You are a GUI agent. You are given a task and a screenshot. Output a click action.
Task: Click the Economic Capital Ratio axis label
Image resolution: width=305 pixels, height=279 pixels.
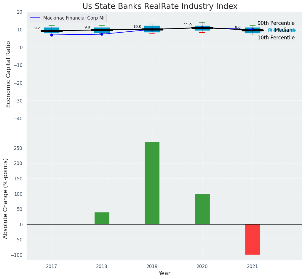[8, 74]
